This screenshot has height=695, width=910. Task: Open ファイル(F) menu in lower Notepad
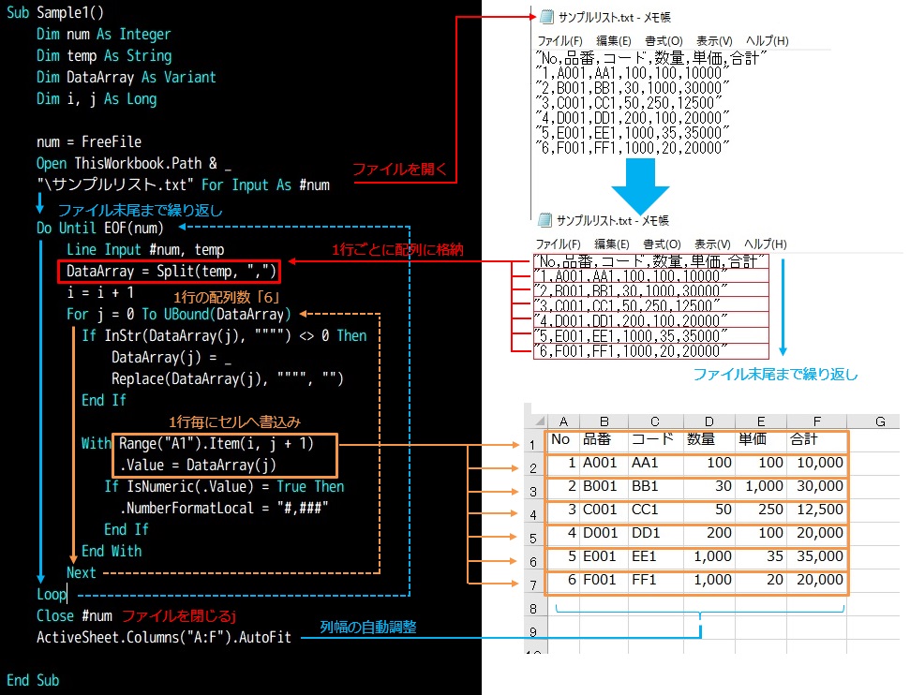[x=559, y=244]
